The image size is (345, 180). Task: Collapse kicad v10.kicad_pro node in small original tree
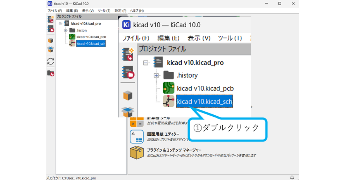pyautogui.click(x=60, y=24)
